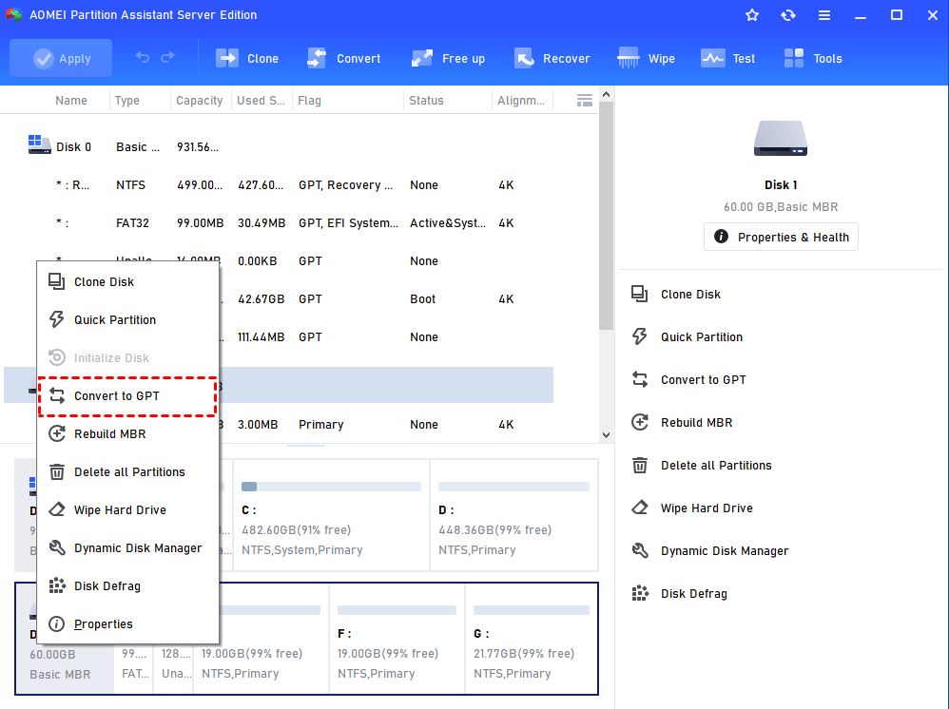
Task: Select Dynamic Disk Manager in context menu
Action: [x=127, y=548]
